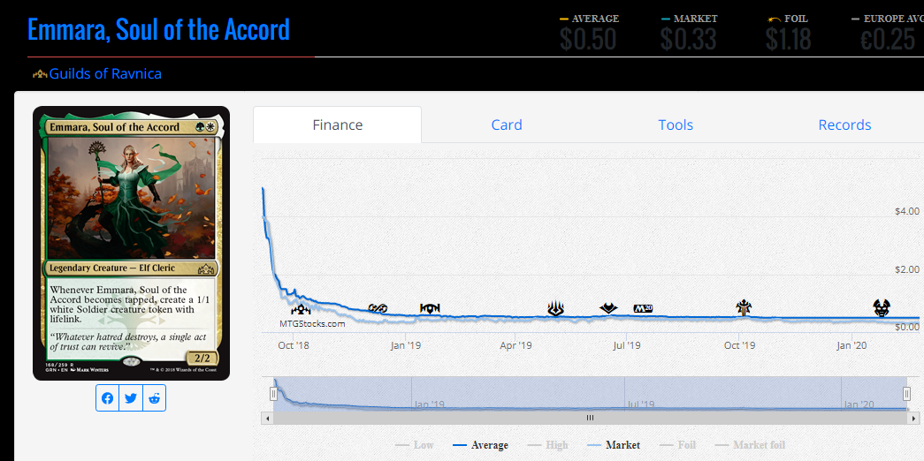Click the Apr '19 x-axis label

515,345
